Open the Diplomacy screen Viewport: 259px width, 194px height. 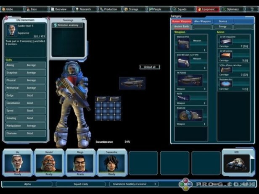click(232, 9)
